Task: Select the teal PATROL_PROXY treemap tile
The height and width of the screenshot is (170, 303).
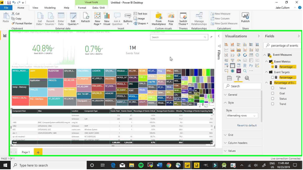Action: point(20,77)
